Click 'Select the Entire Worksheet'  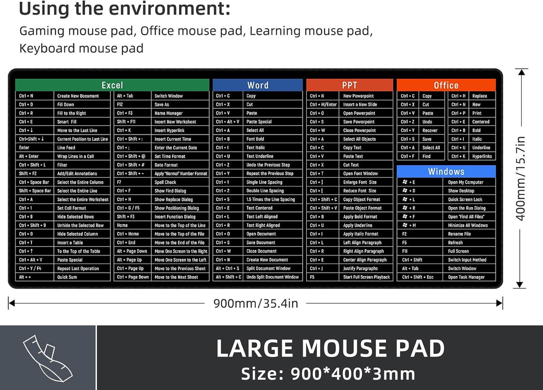(x=82, y=200)
